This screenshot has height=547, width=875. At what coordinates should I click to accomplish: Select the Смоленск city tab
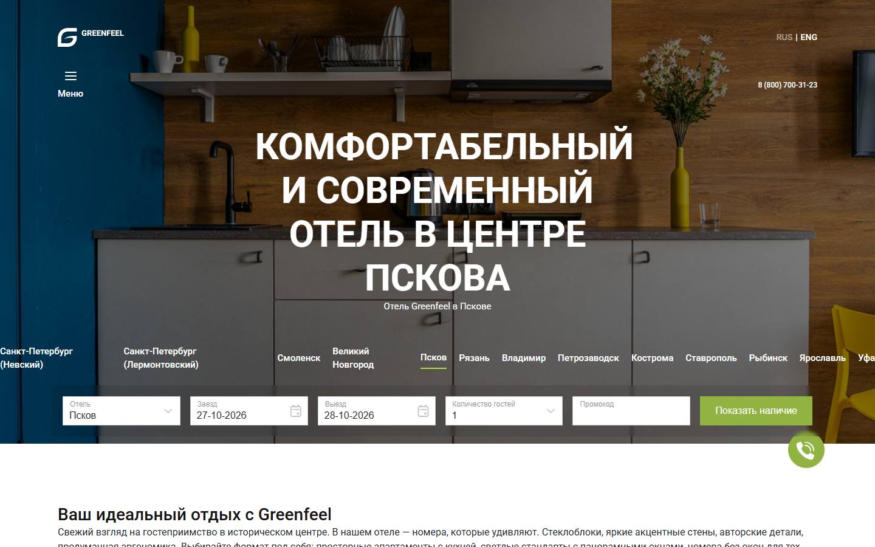tap(299, 358)
